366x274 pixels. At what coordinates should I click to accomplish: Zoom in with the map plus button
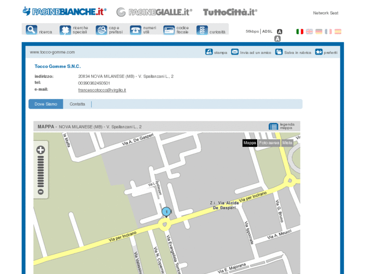coord(41,150)
